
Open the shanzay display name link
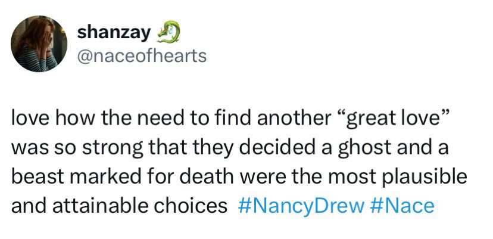click(x=114, y=33)
